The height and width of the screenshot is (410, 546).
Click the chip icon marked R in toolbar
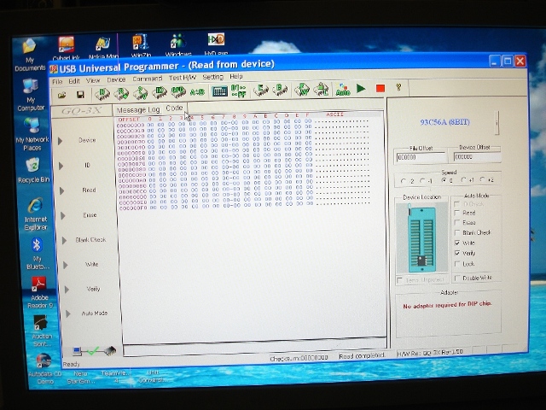pyautogui.click(x=121, y=93)
